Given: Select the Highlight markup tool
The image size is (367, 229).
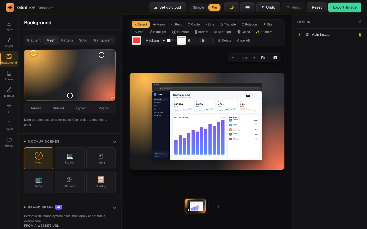Looking at the screenshot, I should (x=158, y=32).
